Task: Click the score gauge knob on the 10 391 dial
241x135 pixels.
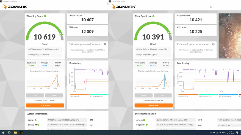Action: (x=170, y=34)
